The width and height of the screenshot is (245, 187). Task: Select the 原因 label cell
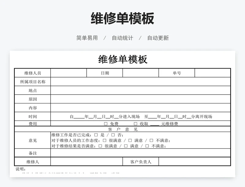pos(33,99)
